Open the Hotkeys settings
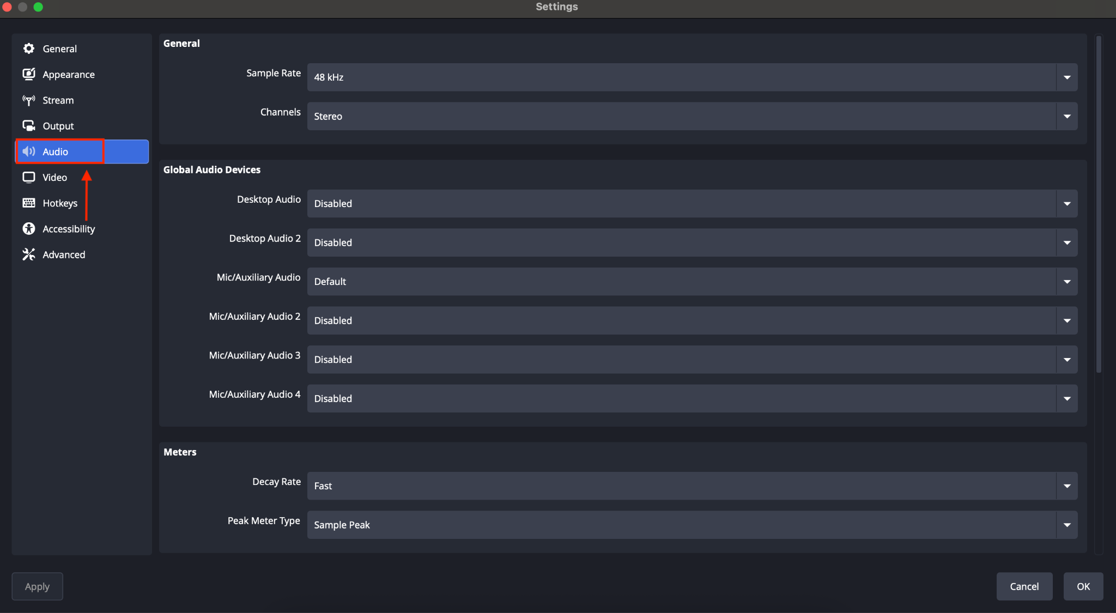This screenshot has height=613, width=1116. (82, 203)
